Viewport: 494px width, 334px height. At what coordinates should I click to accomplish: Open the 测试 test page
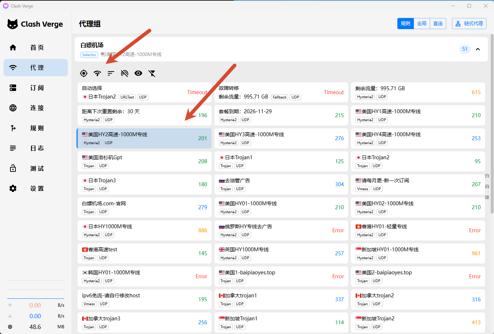coord(36,168)
